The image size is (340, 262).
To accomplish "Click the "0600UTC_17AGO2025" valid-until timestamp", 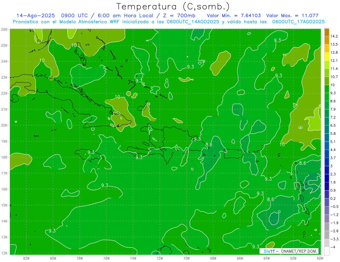I will 298,22.
